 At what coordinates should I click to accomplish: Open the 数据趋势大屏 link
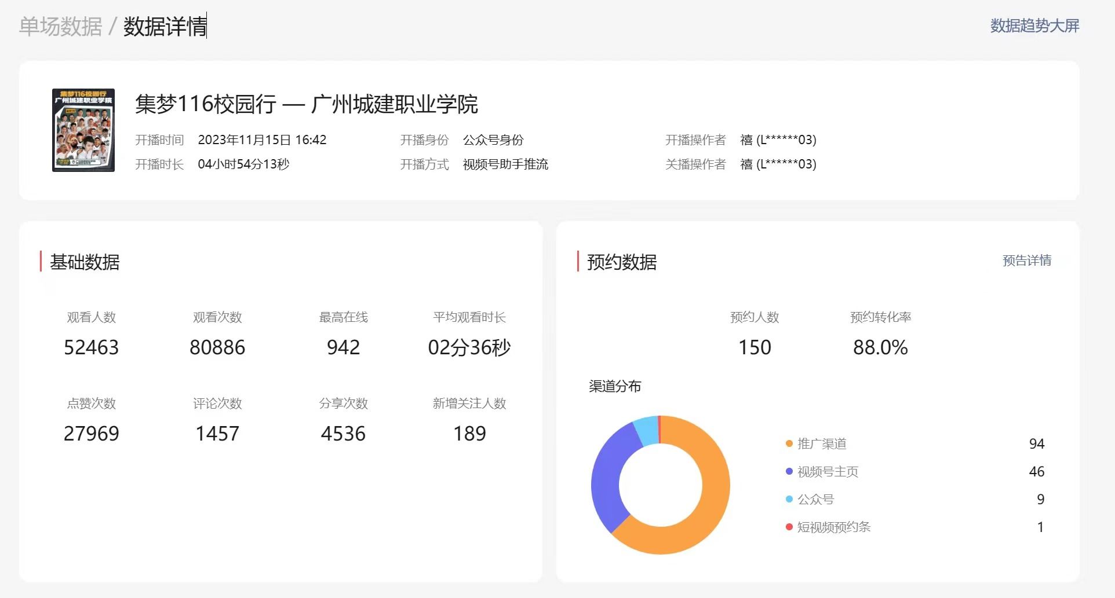pyautogui.click(x=1034, y=26)
